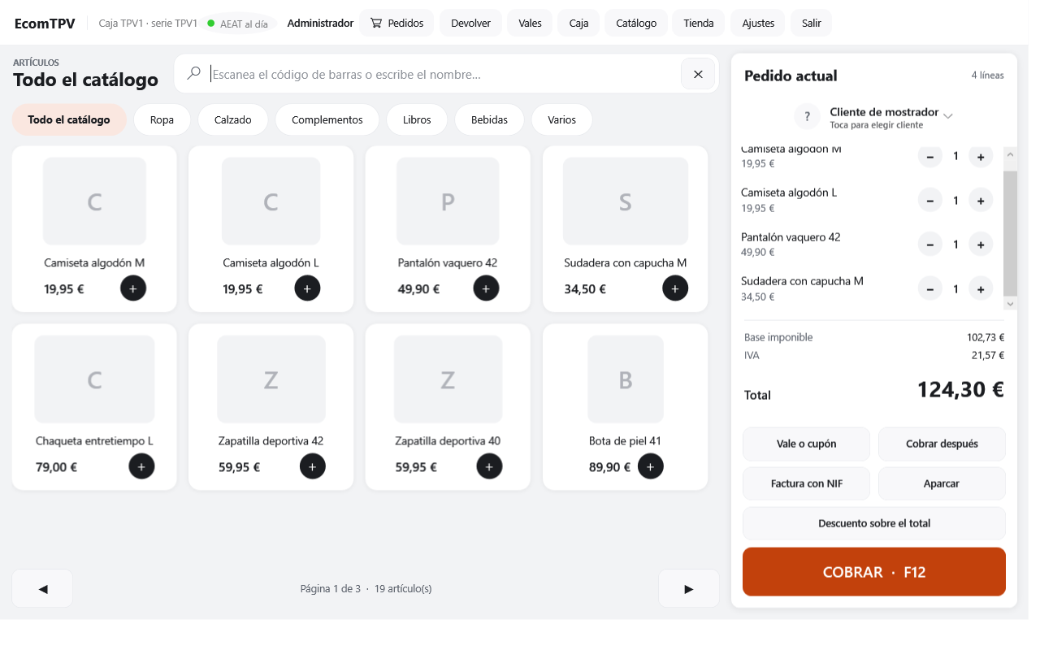Decrease quantity of Pantalón vaquero 42 in order
The height and width of the screenshot is (650, 1040).
[x=930, y=245]
